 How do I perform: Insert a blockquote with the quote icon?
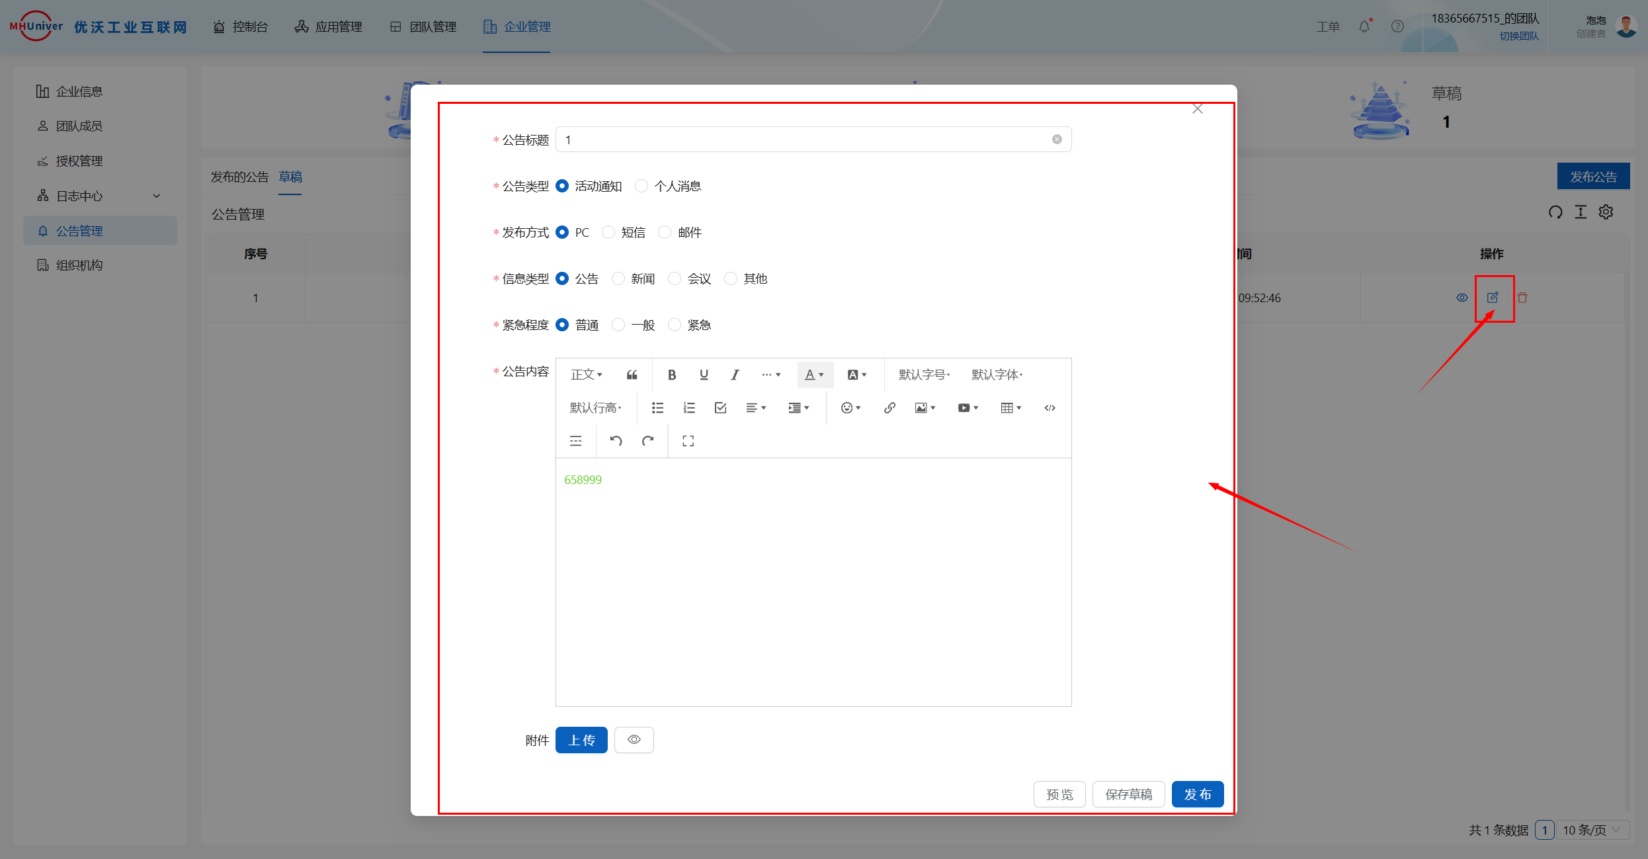632,375
